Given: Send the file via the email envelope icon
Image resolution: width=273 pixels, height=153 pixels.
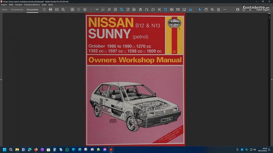Looking at the screenshot, I should point(57,9).
